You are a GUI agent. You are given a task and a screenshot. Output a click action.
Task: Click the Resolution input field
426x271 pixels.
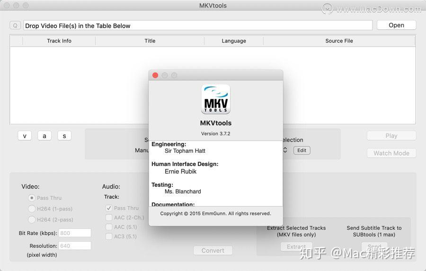[75, 246]
